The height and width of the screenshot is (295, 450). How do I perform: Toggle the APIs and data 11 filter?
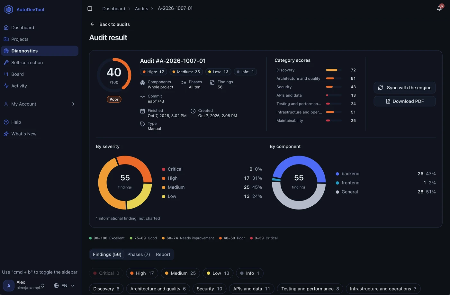252,289
